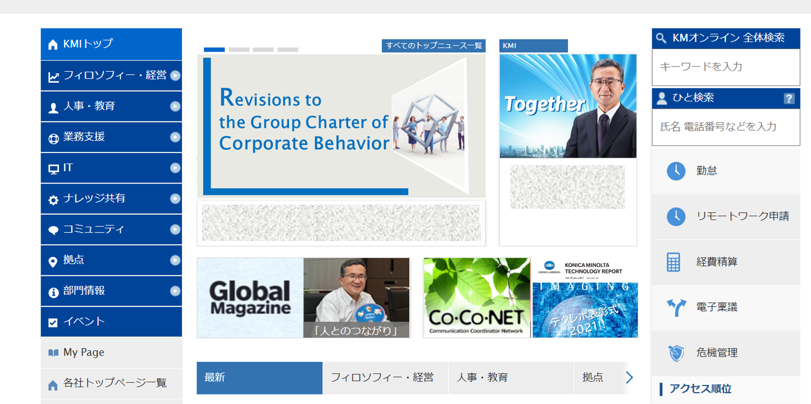Expand the 拠点 submenu arrow in sidebar
The image size is (811, 404).
click(175, 260)
